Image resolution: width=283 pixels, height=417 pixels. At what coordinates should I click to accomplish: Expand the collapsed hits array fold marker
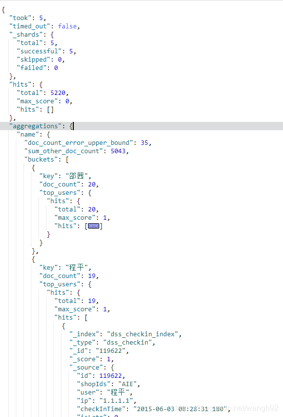coord(93,226)
